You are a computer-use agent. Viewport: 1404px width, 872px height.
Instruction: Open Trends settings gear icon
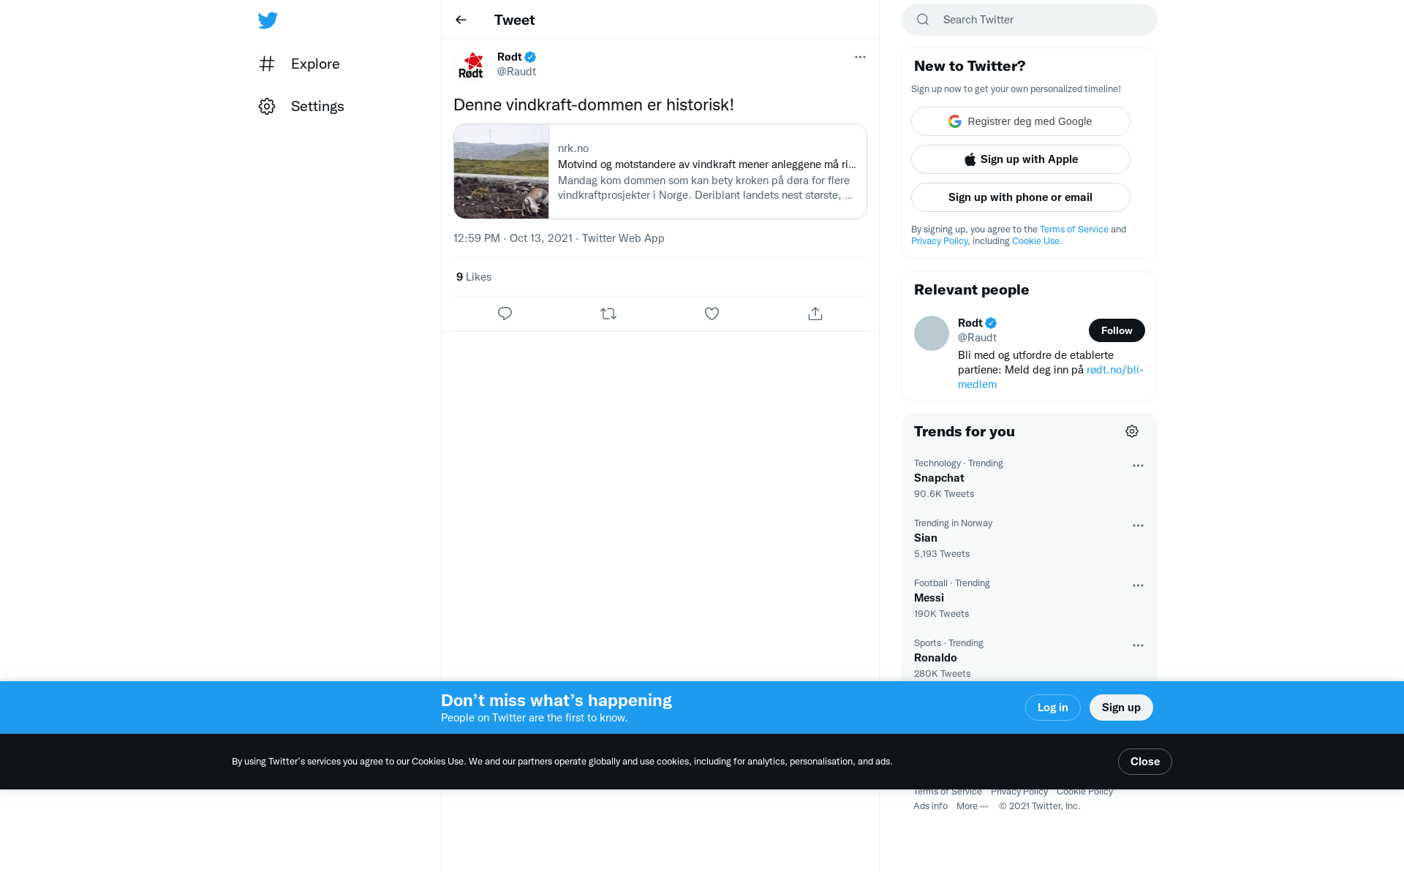tap(1132, 431)
